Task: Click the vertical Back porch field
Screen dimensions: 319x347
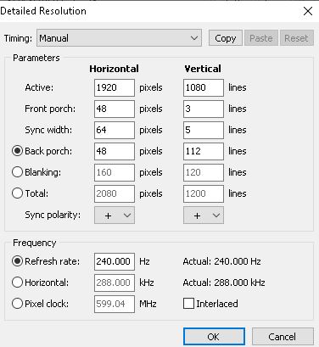Action: coord(204,151)
